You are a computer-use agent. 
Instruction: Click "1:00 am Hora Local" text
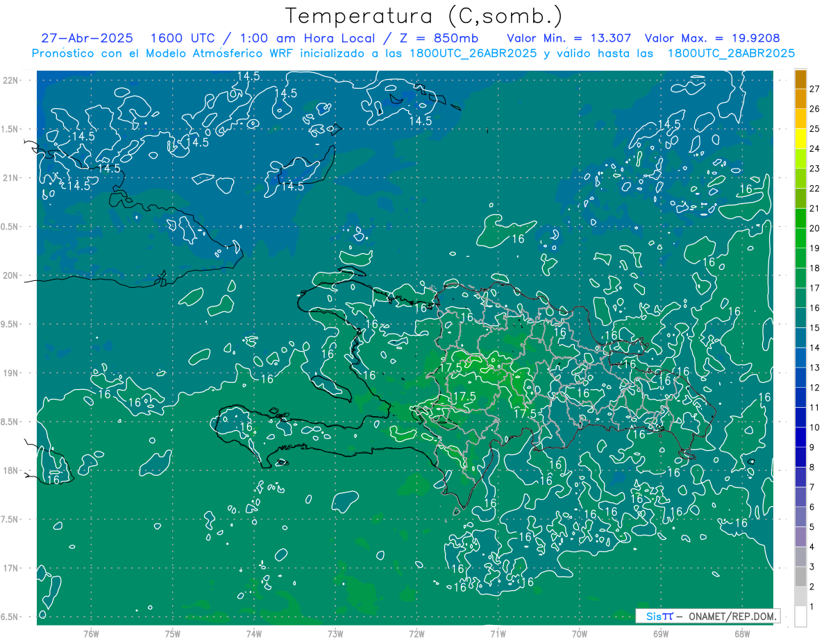[x=307, y=38]
